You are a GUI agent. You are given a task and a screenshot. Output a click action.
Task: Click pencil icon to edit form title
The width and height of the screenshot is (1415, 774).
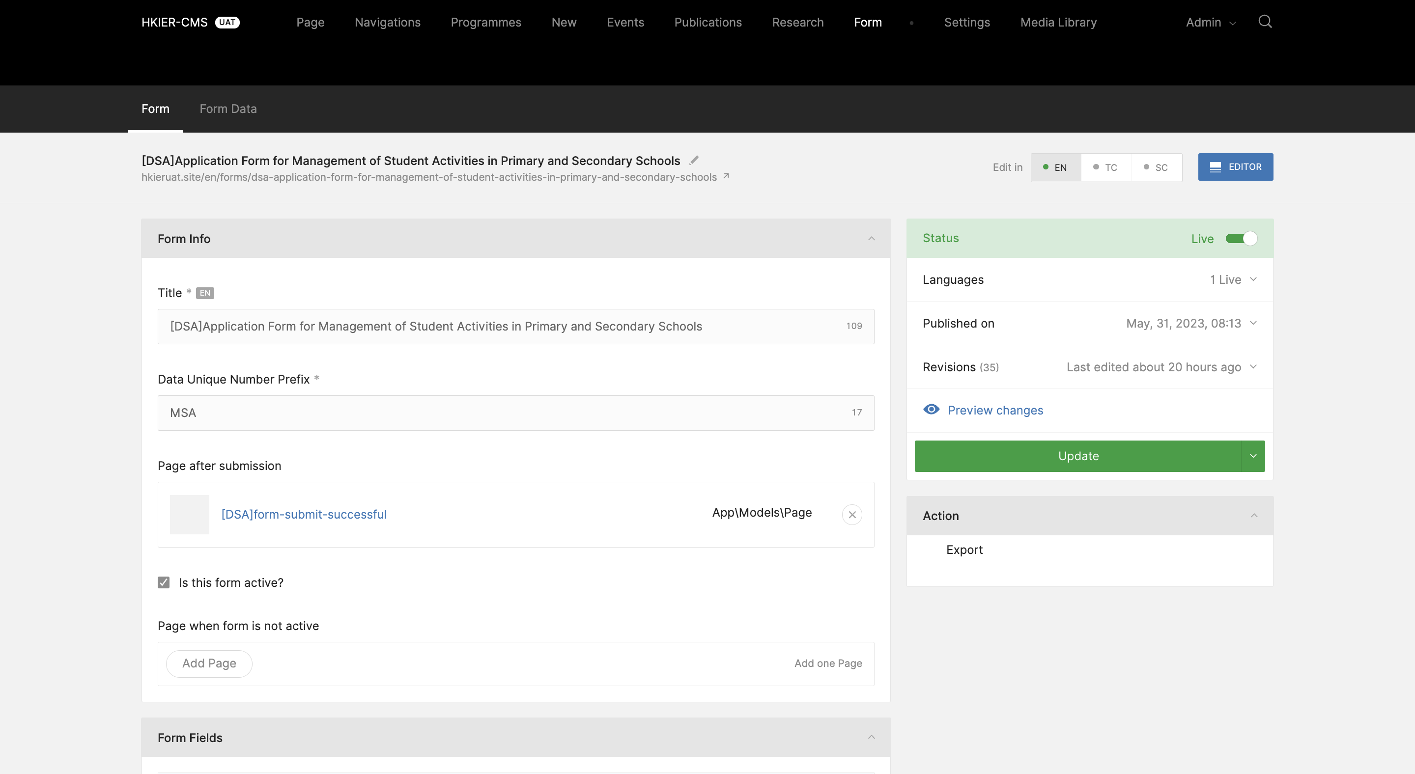click(694, 160)
